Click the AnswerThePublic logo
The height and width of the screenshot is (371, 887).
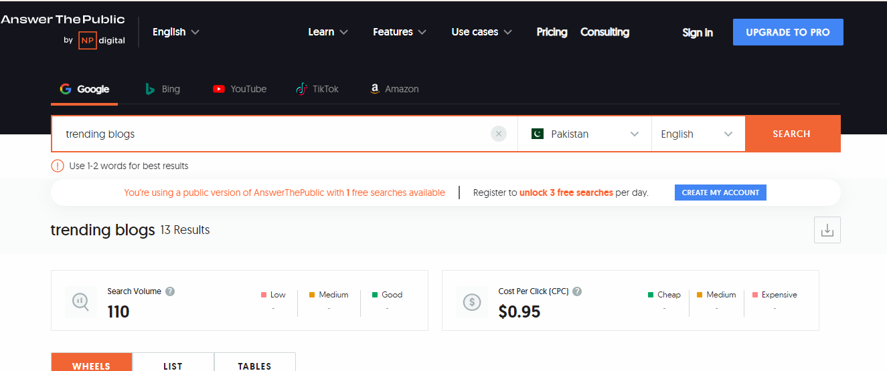tap(64, 19)
